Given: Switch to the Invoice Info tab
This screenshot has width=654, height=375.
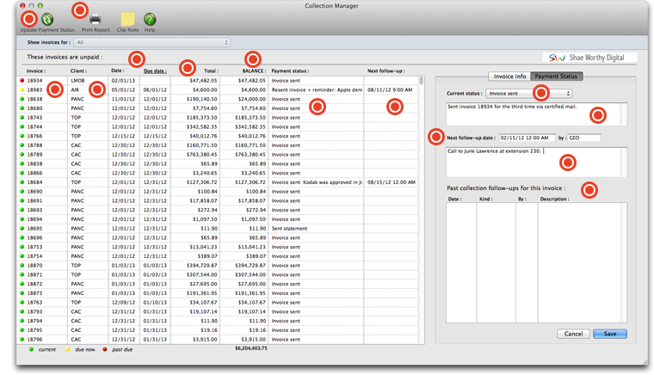Looking at the screenshot, I should coord(509,77).
